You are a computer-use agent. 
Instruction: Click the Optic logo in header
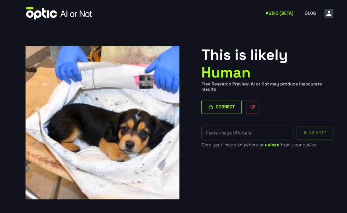pos(42,13)
